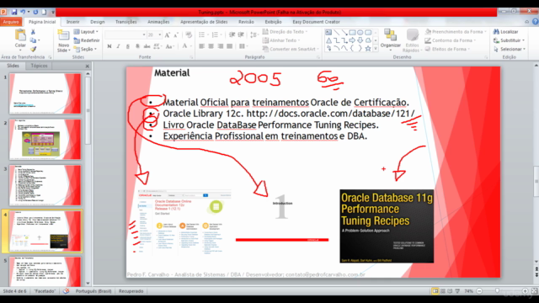Image resolution: width=539 pixels, height=303 pixels.
Task: Open Apresentação de Slides tab
Action: (x=204, y=22)
